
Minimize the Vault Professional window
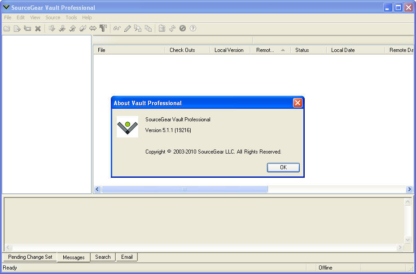pos(388,8)
